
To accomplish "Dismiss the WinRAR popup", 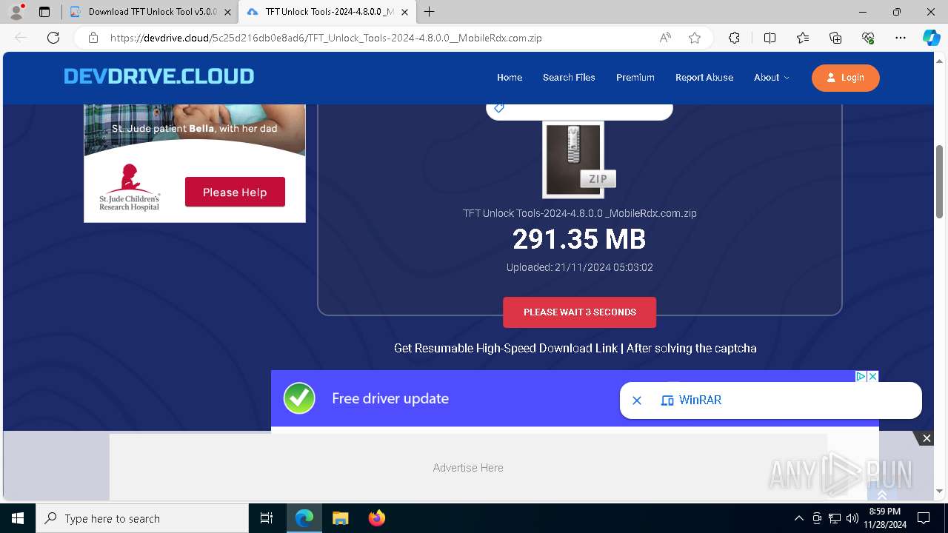I will pyautogui.click(x=637, y=400).
